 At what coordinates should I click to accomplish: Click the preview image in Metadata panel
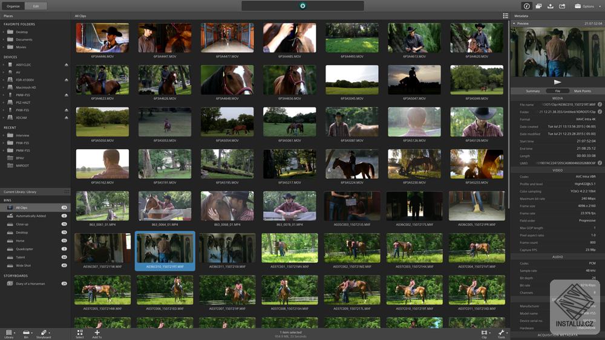[557, 51]
